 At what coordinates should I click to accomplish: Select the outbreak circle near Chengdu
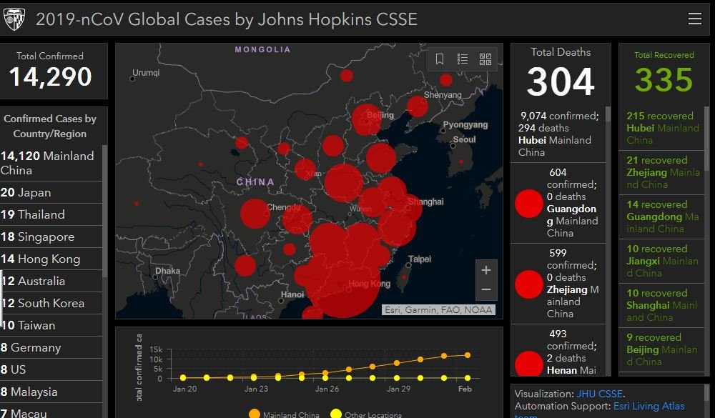pos(255,214)
